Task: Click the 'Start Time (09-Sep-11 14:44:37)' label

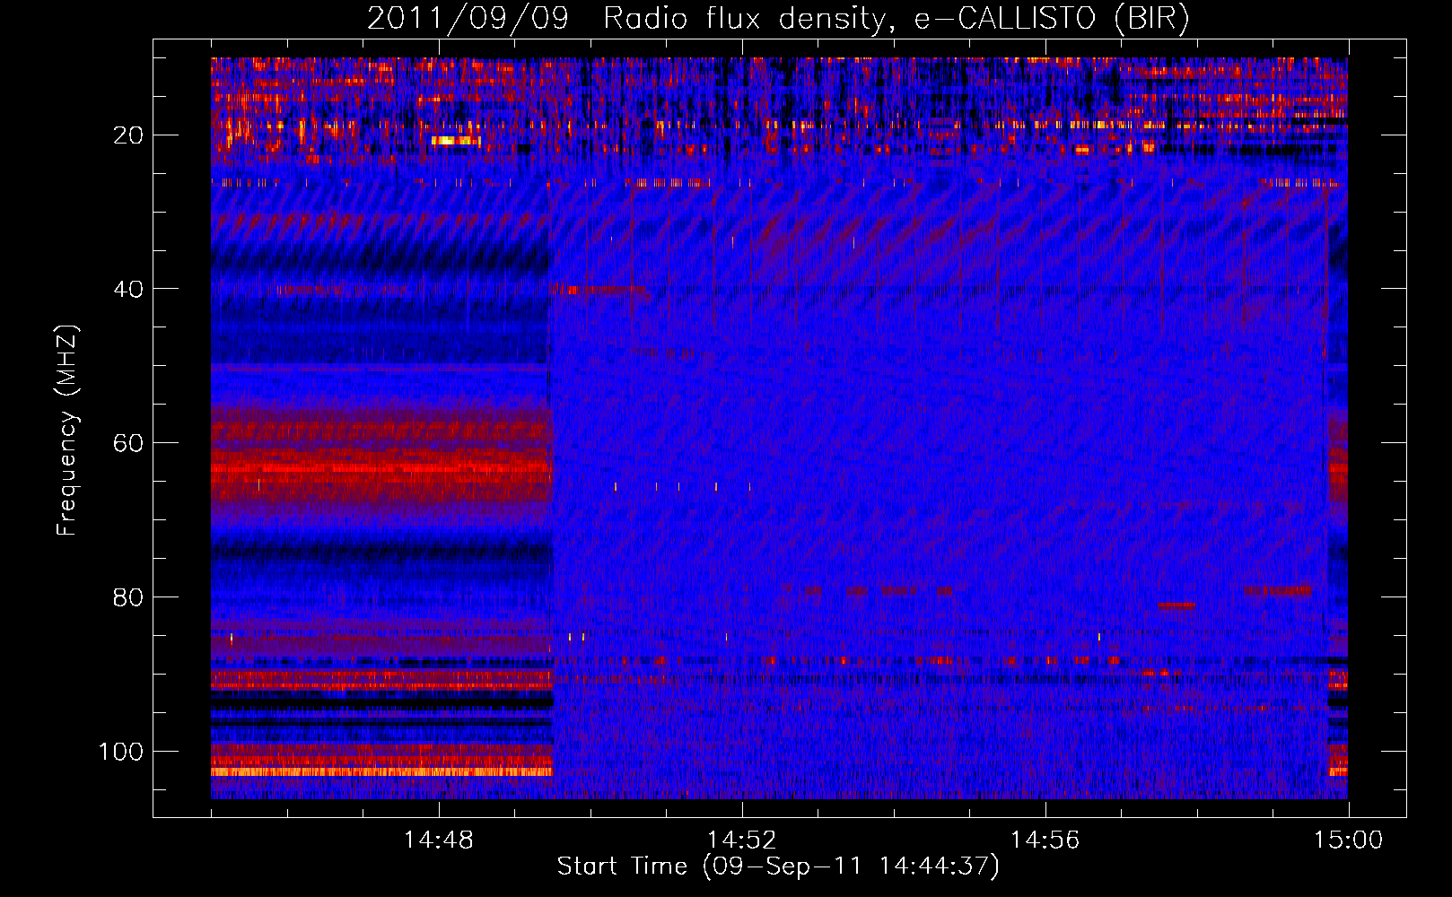Action: 778,867
